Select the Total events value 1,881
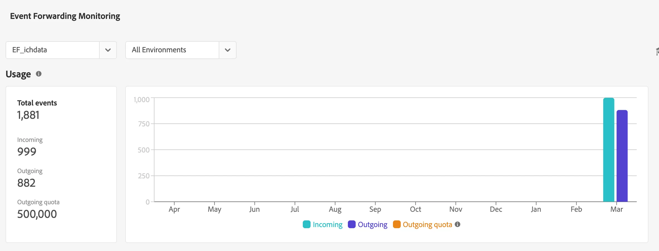The image size is (659, 251). coord(28,115)
